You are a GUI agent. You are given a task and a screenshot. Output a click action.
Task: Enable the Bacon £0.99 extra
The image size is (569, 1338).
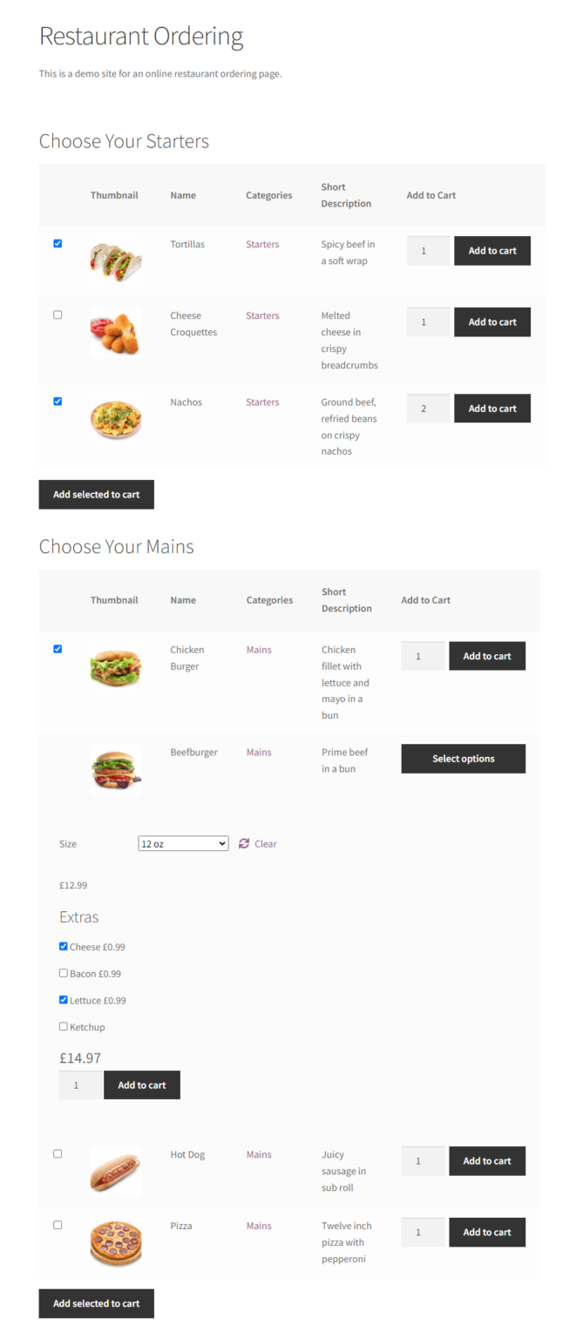tap(63, 973)
